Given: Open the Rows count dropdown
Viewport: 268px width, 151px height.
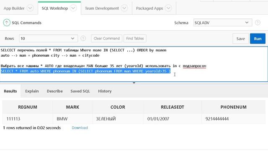Looking at the screenshot, I should [49, 38].
